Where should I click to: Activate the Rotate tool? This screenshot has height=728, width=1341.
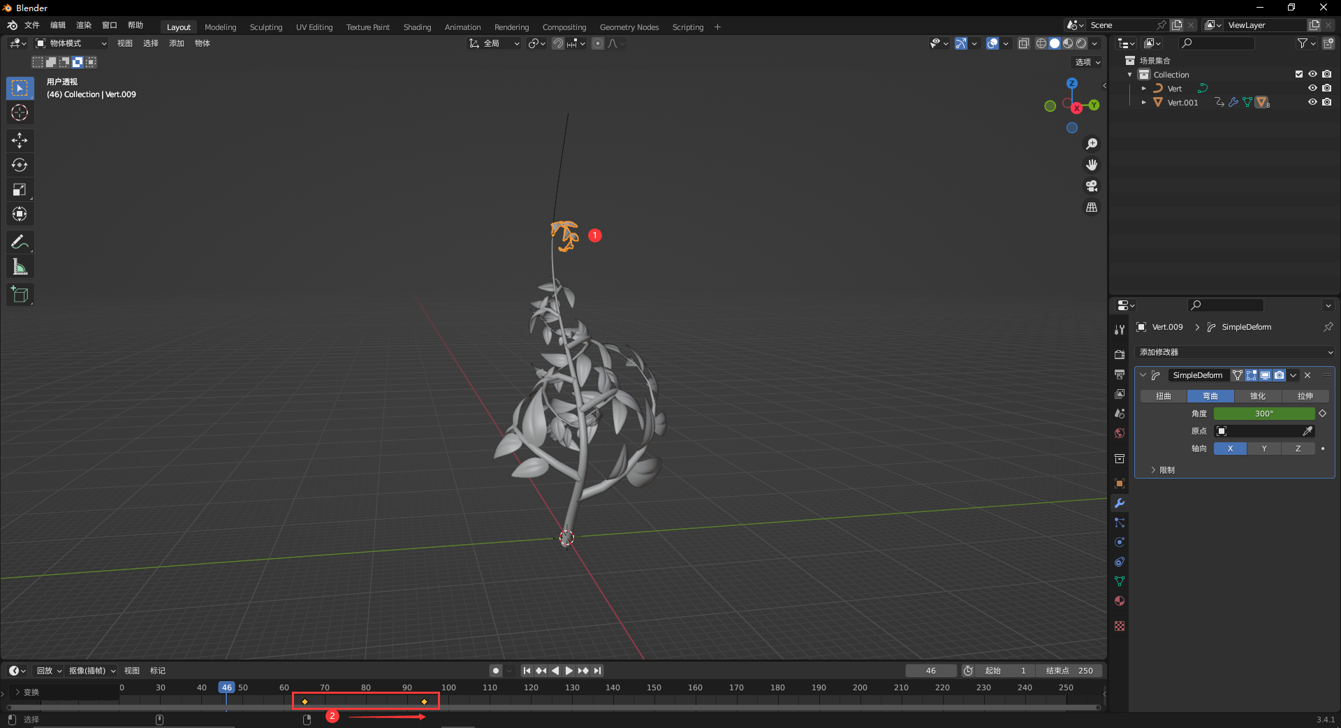click(20, 165)
